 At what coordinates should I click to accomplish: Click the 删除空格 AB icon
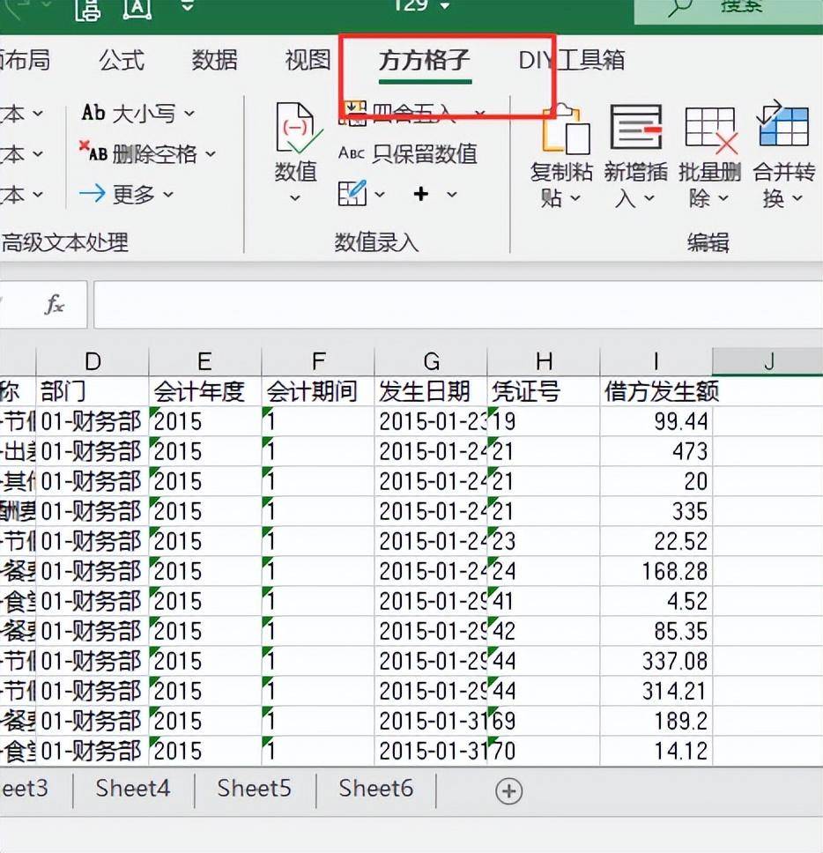(93, 152)
